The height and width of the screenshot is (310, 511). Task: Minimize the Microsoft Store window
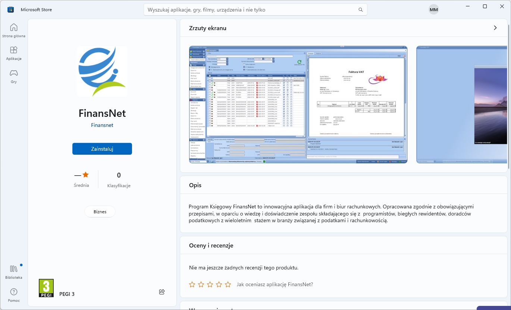point(467,6)
